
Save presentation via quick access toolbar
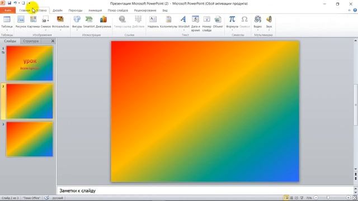point(10,3)
